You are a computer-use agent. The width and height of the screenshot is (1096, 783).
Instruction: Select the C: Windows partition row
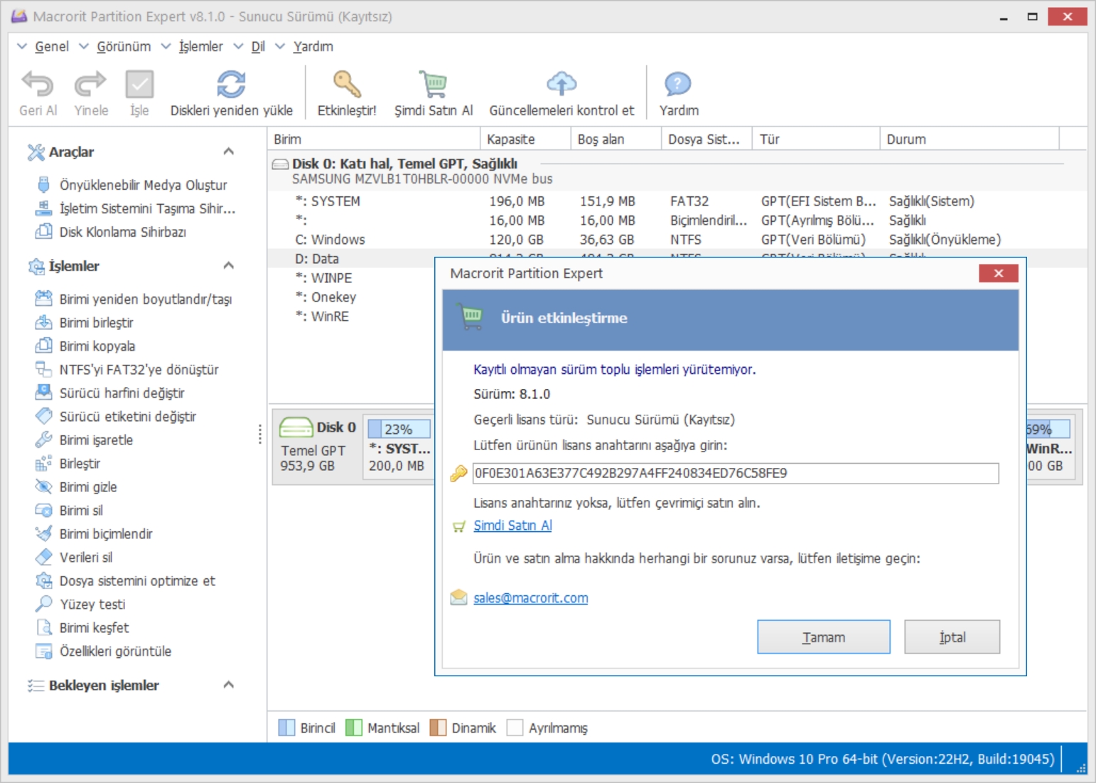[677, 239]
